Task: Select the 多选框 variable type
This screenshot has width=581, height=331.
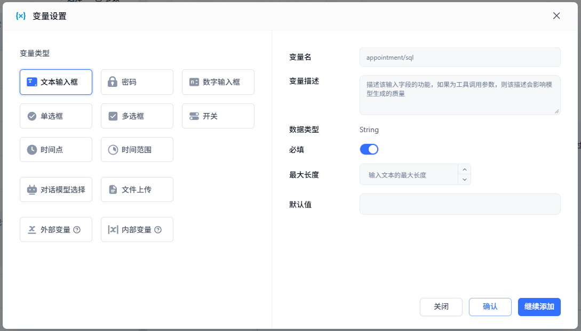Action: (x=137, y=116)
